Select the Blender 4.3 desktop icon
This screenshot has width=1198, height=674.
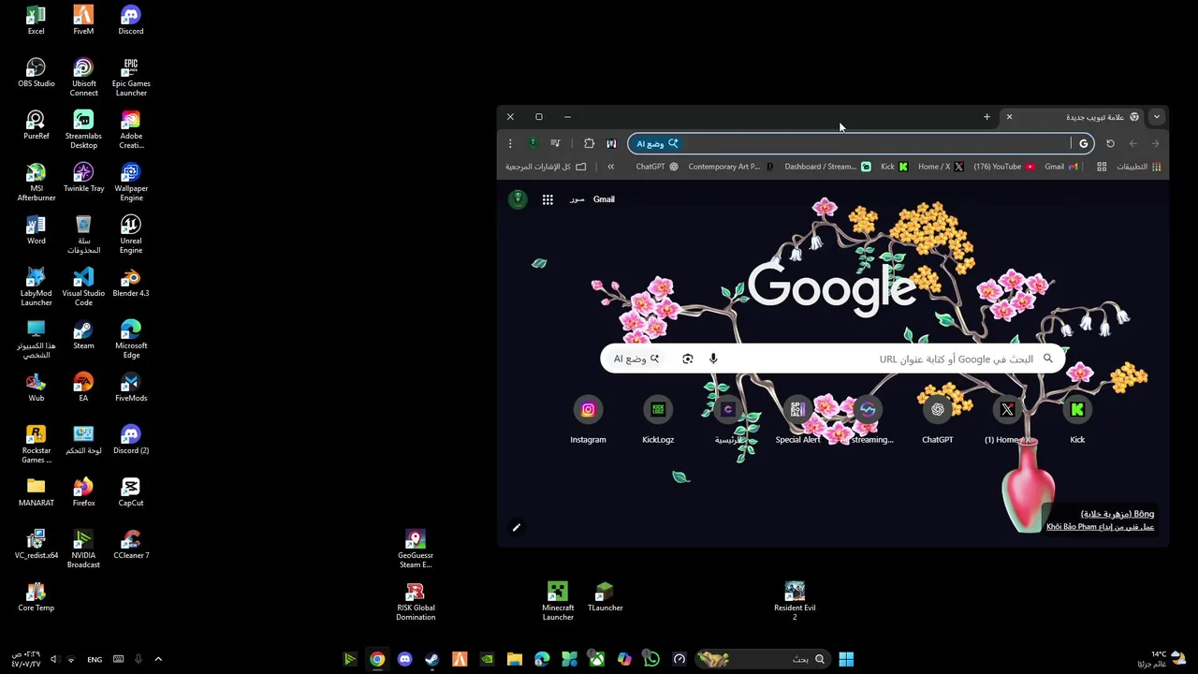pos(131,283)
